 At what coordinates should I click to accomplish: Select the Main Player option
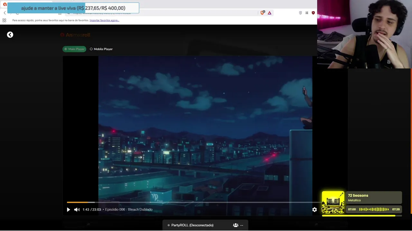click(74, 49)
